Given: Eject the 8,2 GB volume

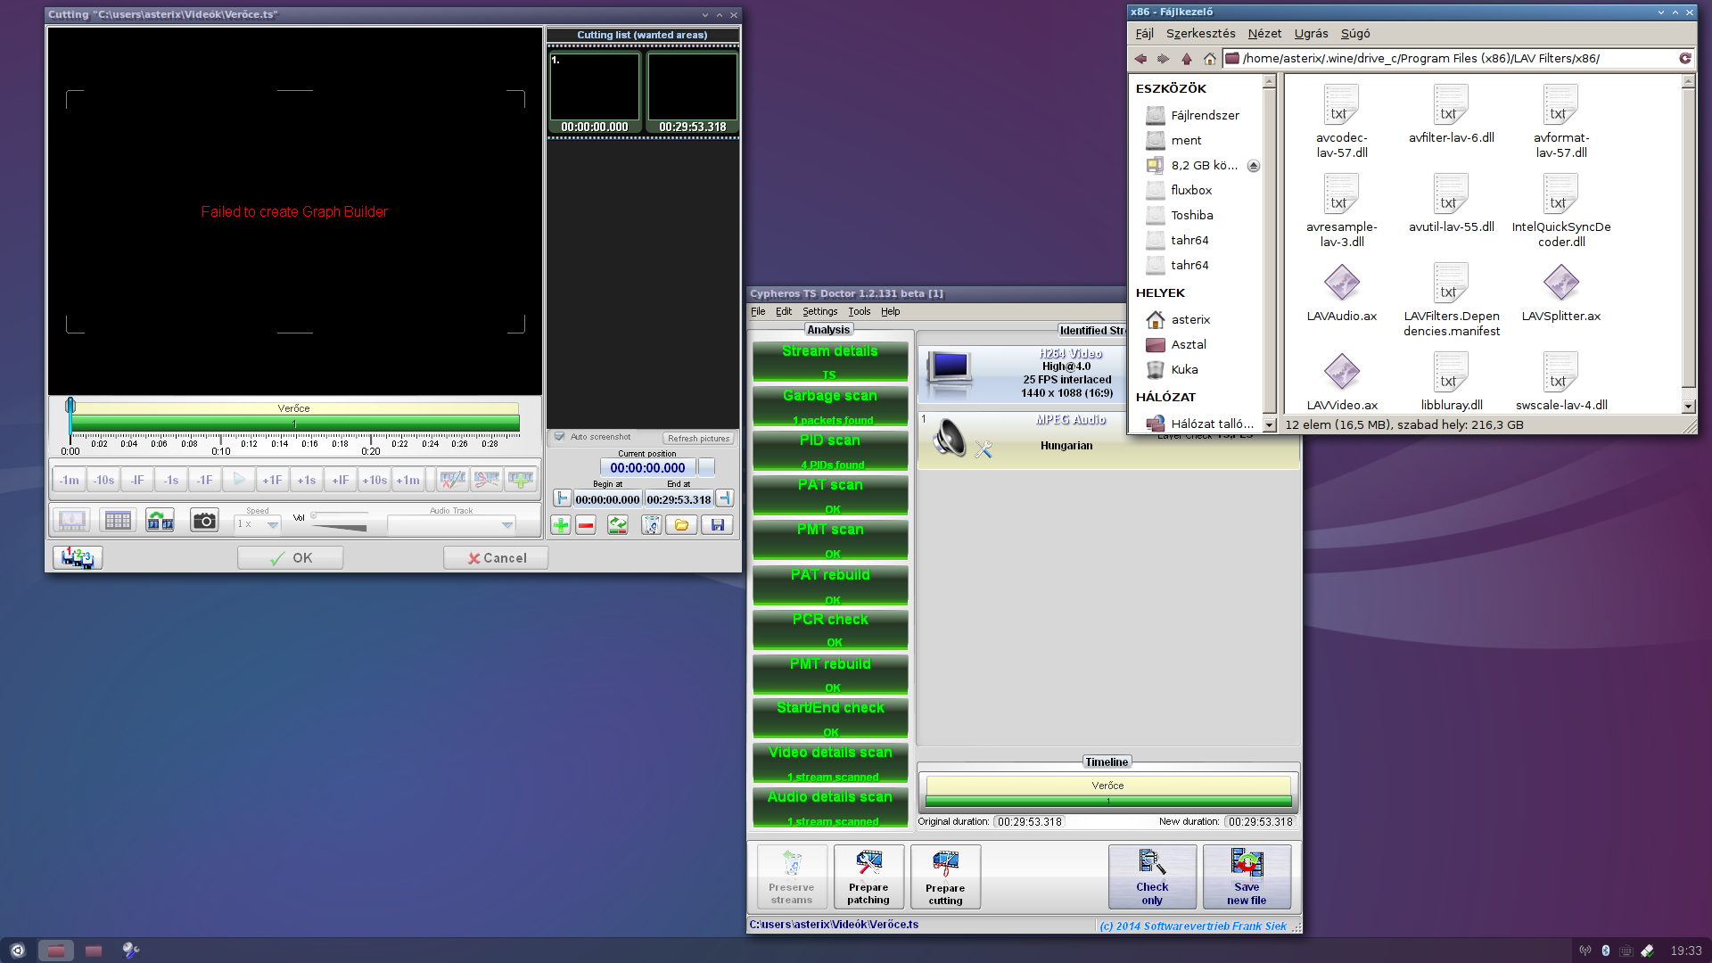Looking at the screenshot, I should tap(1253, 166).
